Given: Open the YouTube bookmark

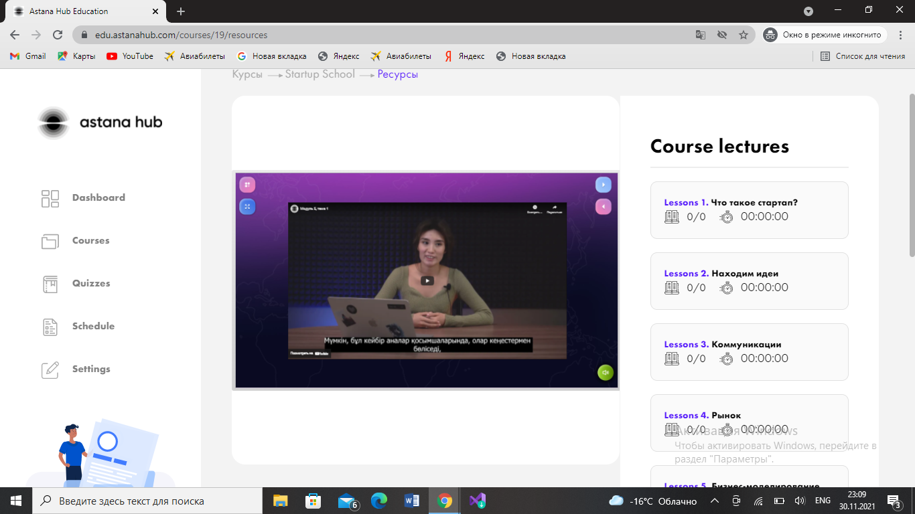Looking at the screenshot, I should (x=130, y=56).
